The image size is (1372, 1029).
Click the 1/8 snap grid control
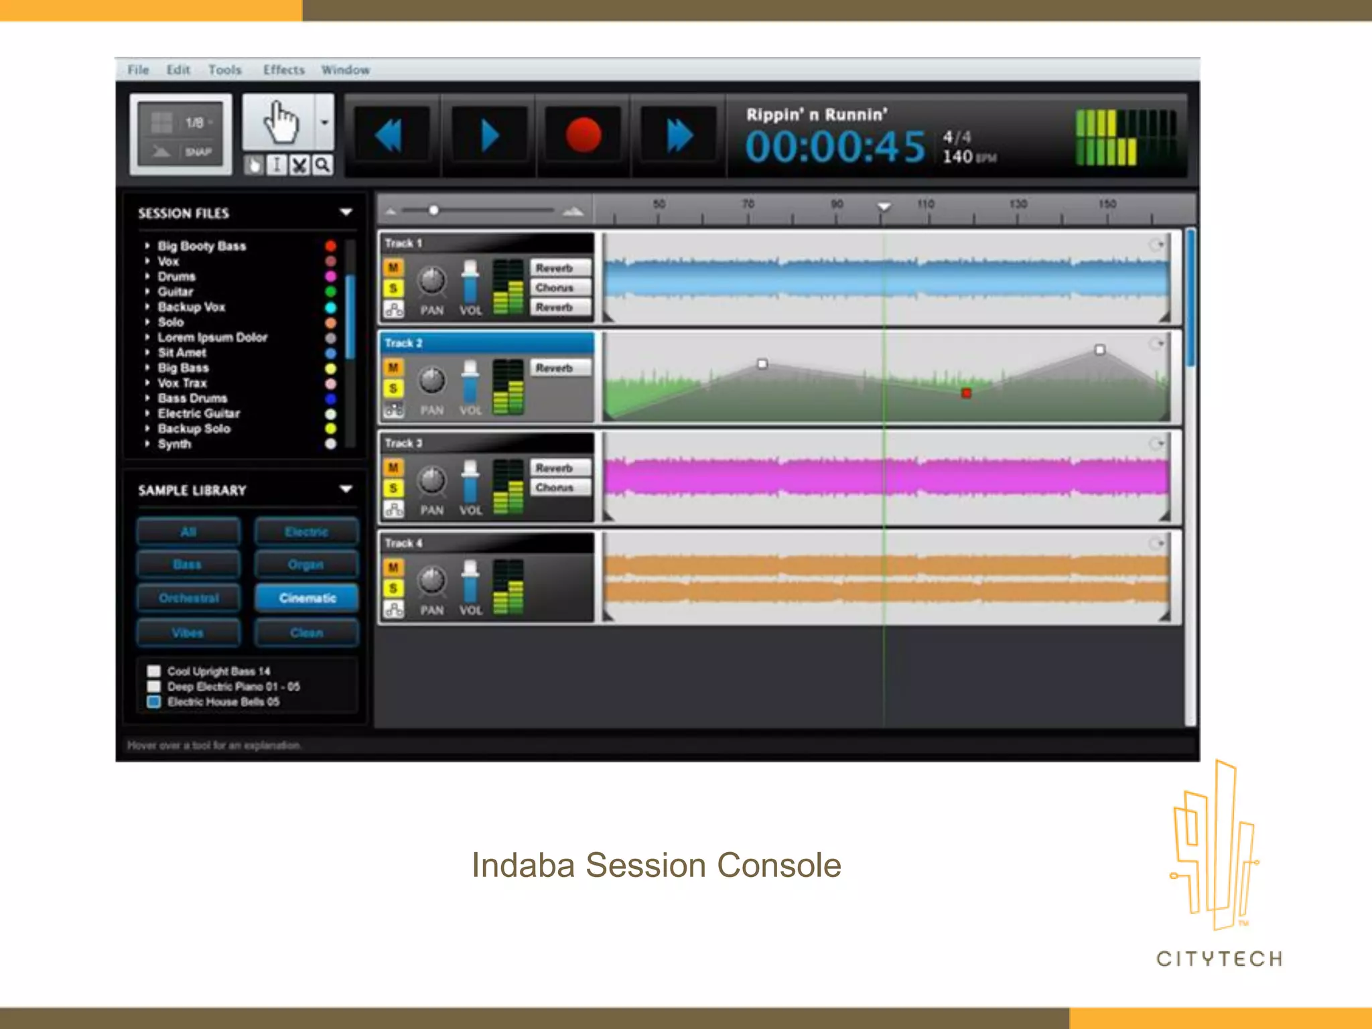pyautogui.click(x=182, y=123)
